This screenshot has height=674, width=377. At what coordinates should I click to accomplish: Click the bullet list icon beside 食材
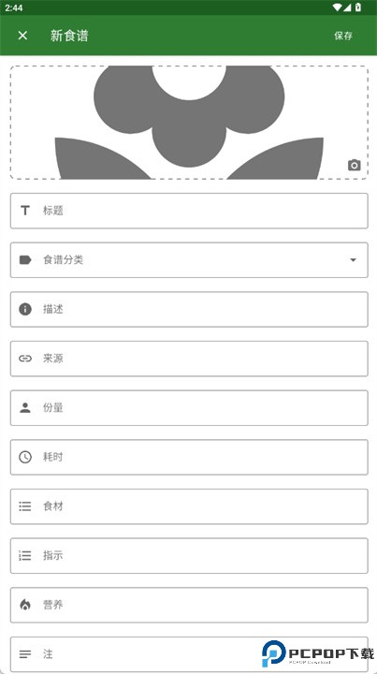[25, 506]
